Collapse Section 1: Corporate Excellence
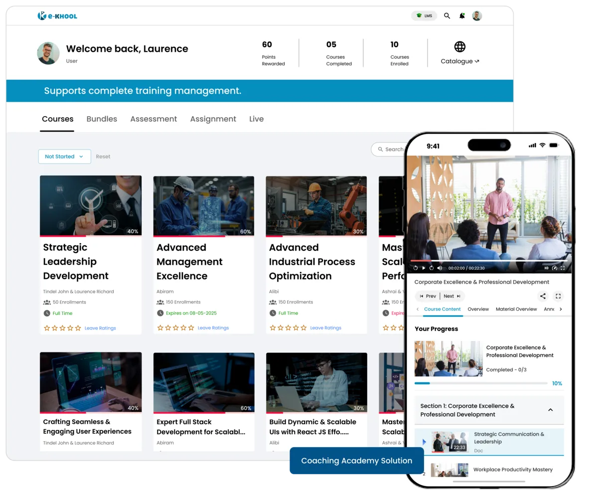598x499 pixels. (x=551, y=409)
